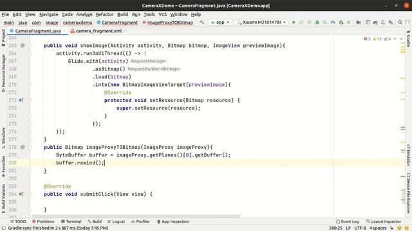Screen dimensions: 412x231
Task: Toggle the Device File Explorer panel
Action: [408, 193]
